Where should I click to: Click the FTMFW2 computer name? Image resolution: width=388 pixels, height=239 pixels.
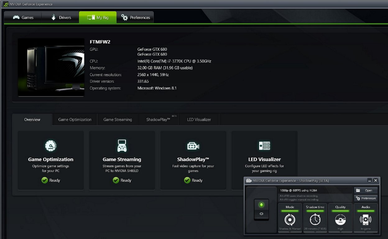(100, 42)
